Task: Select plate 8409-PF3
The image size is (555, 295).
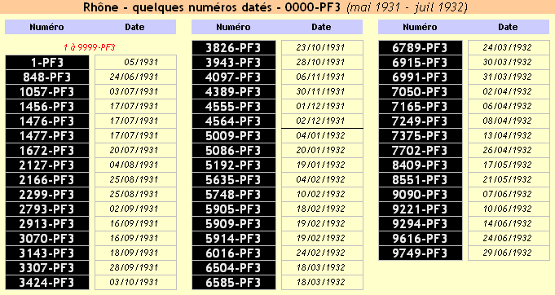Action: click(x=421, y=165)
